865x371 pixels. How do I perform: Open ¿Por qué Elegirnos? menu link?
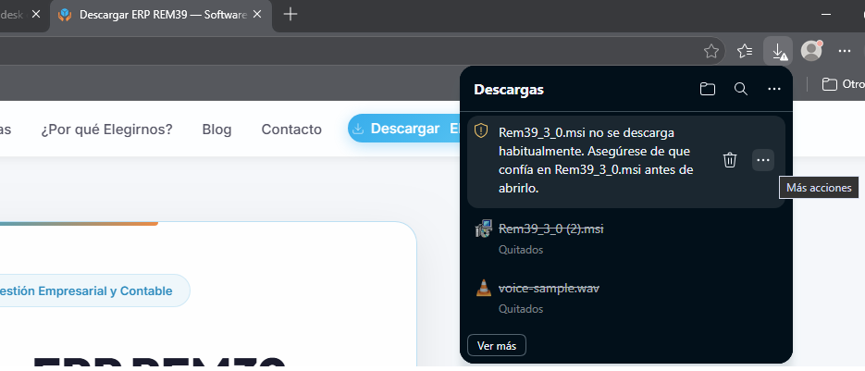(x=106, y=130)
